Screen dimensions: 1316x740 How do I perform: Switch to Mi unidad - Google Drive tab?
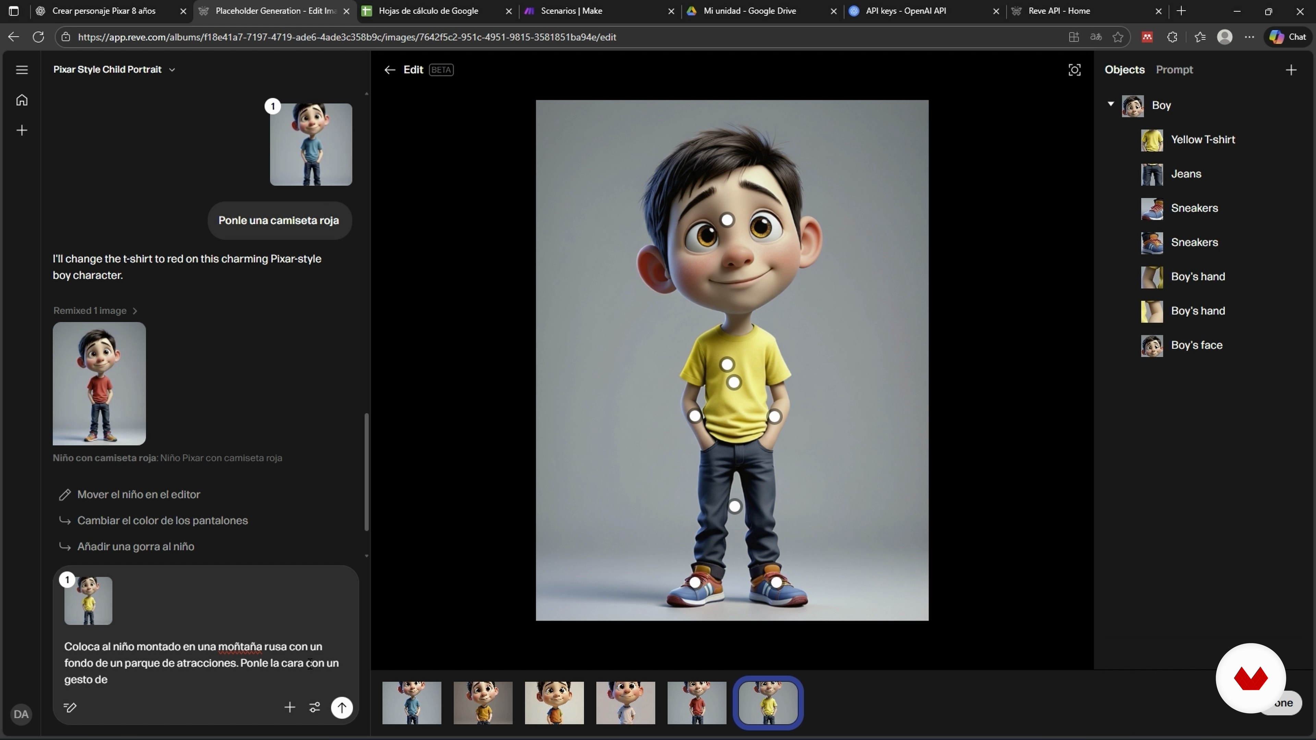(750, 11)
